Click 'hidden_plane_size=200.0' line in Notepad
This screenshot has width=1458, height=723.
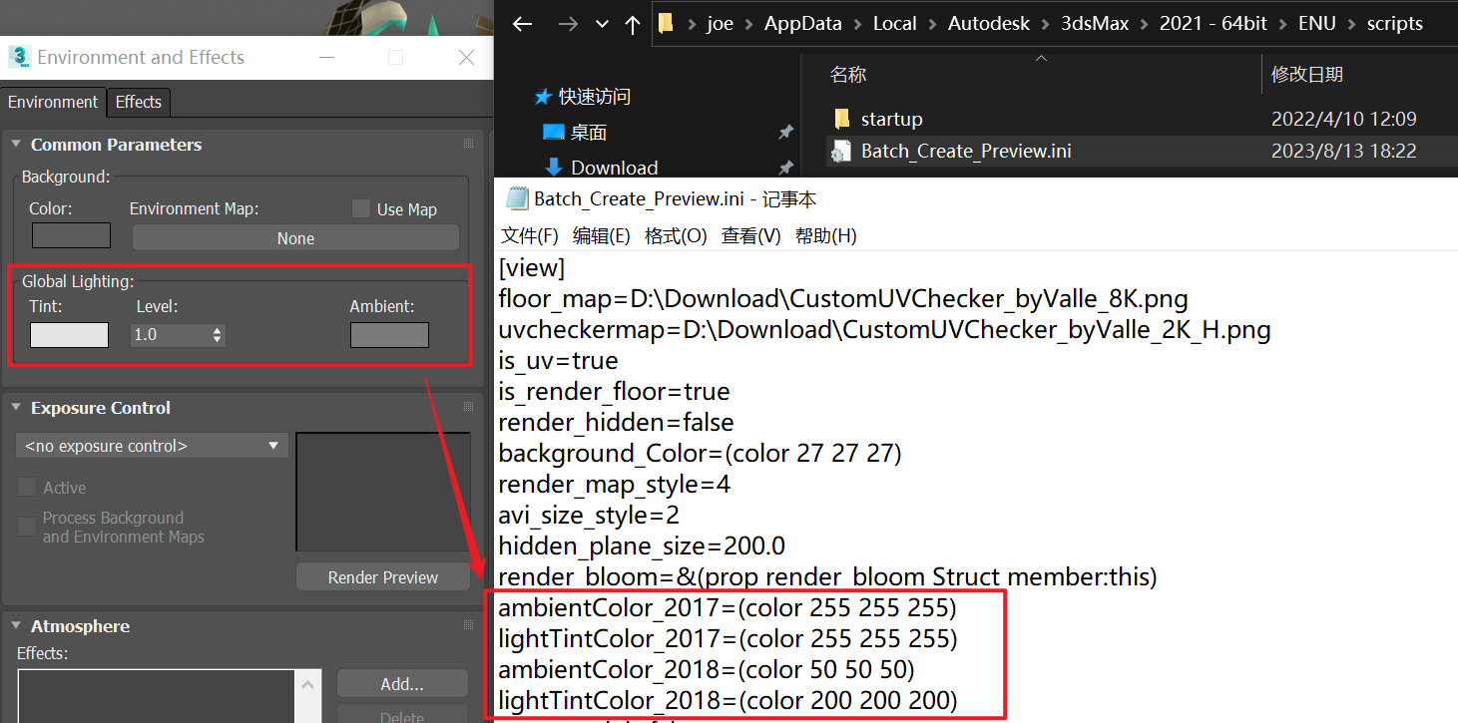pos(642,545)
